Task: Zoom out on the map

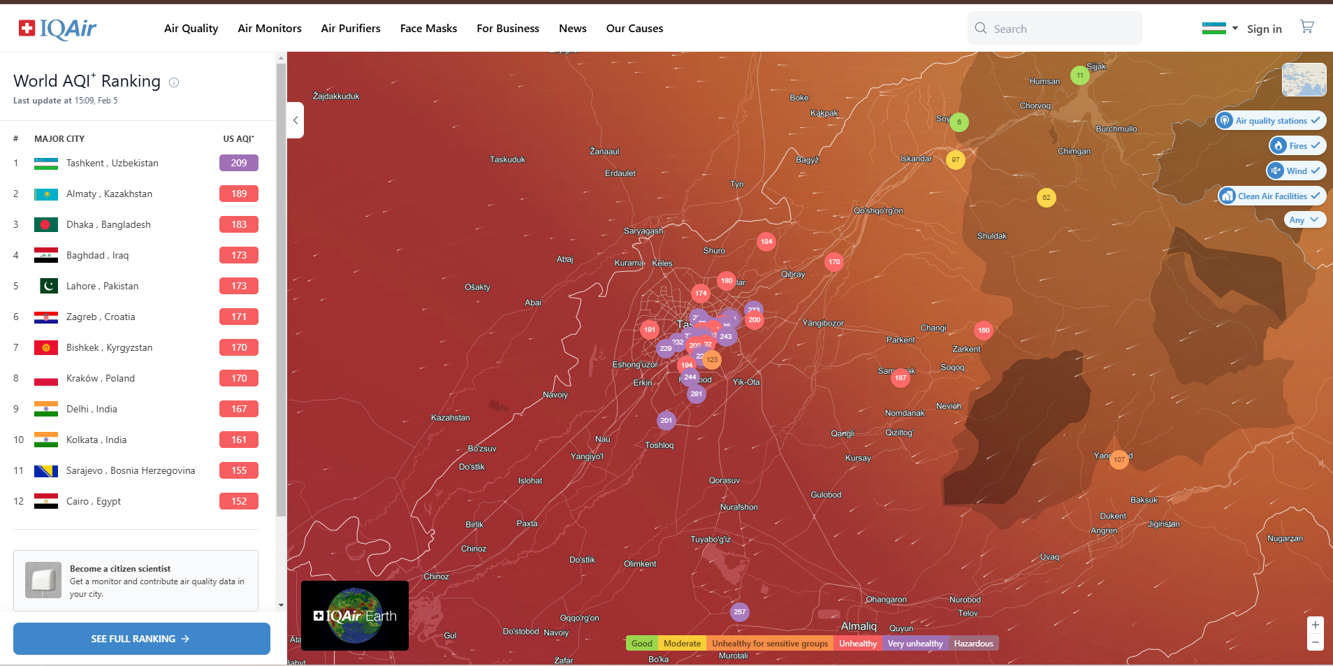Action: (x=1315, y=642)
